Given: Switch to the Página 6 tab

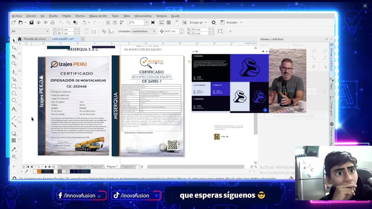Looking at the screenshot, I should (x=97, y=167).
